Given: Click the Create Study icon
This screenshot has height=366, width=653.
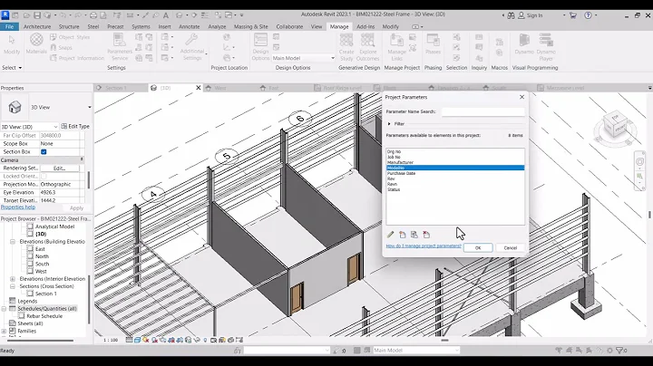Looking at the screenshot, I should [x=346, y=46].
